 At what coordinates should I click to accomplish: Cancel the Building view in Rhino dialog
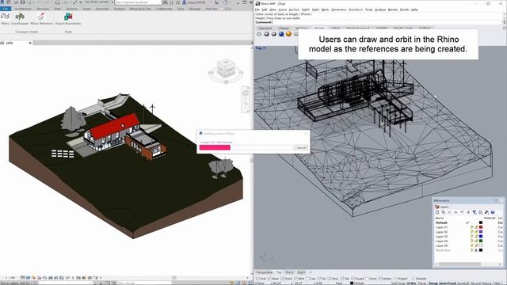coord(301,147)
